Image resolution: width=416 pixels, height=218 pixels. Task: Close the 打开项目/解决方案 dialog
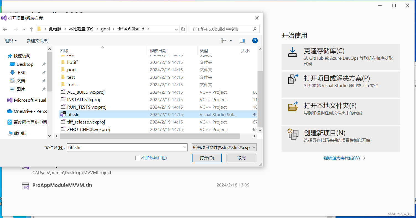257,18
